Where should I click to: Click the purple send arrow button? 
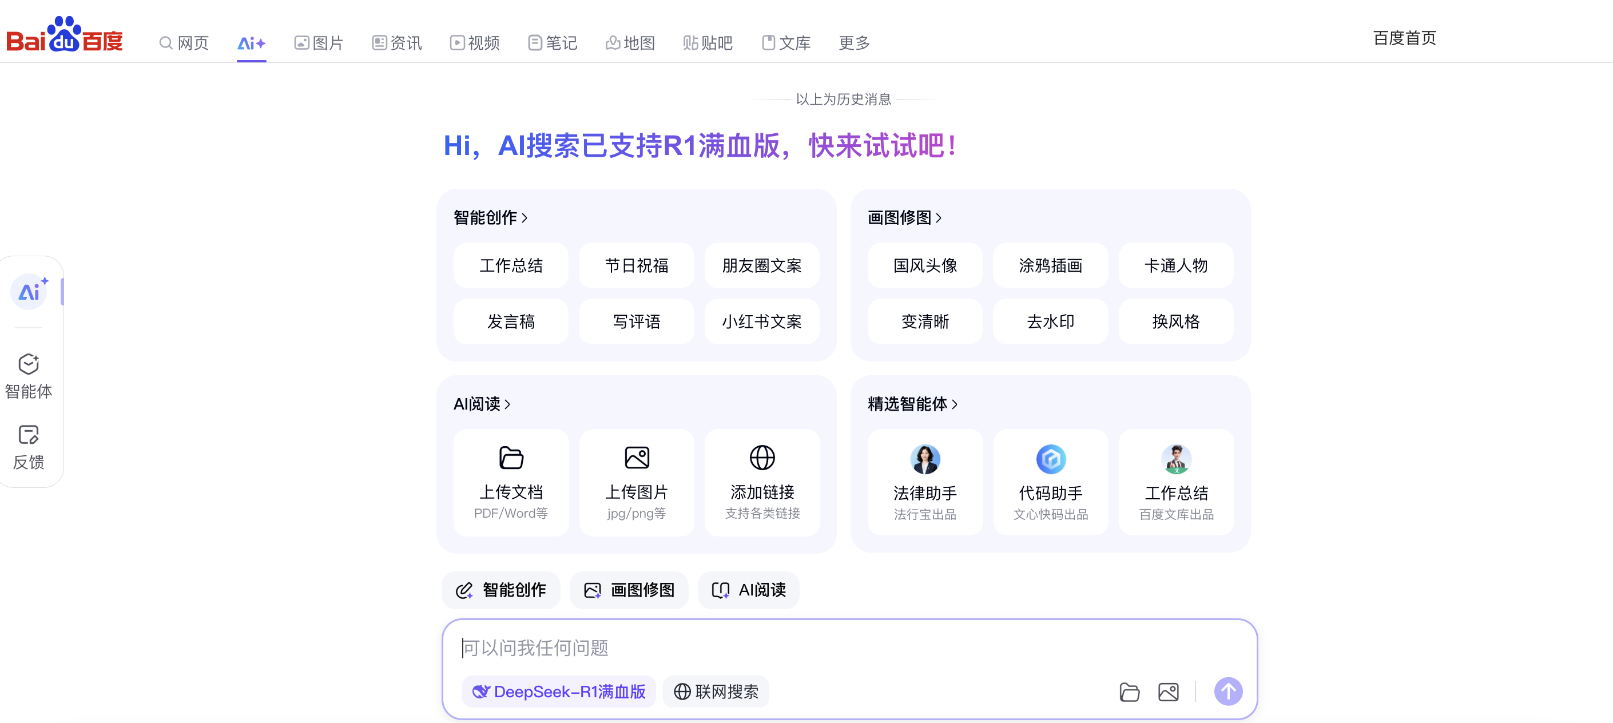(1228, 691)
